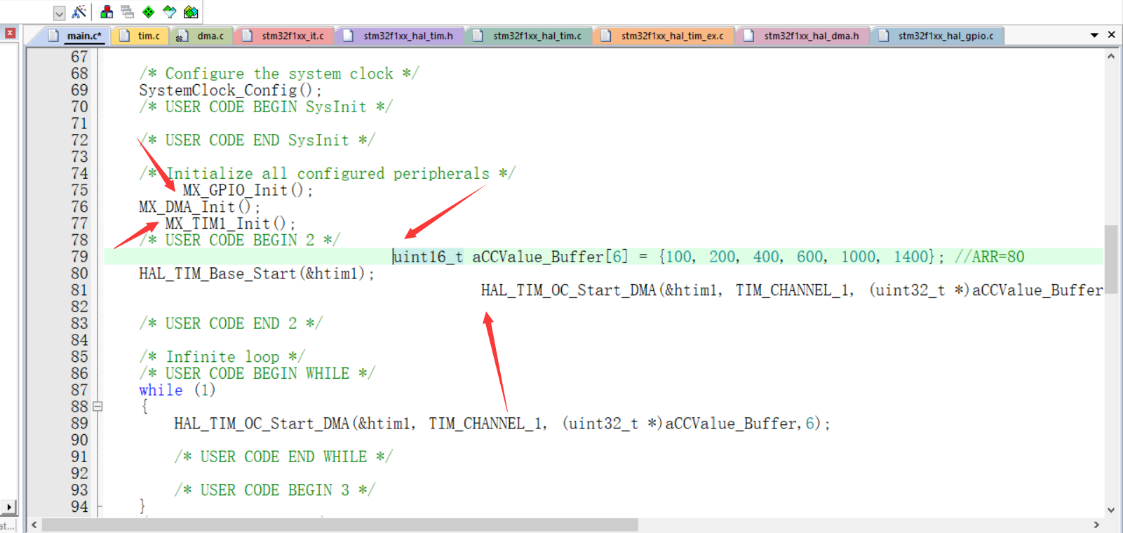This screenshot has height=533, width=1123.
Task: Click the left panel scroll-right arrow
Action: coord(9,506)
